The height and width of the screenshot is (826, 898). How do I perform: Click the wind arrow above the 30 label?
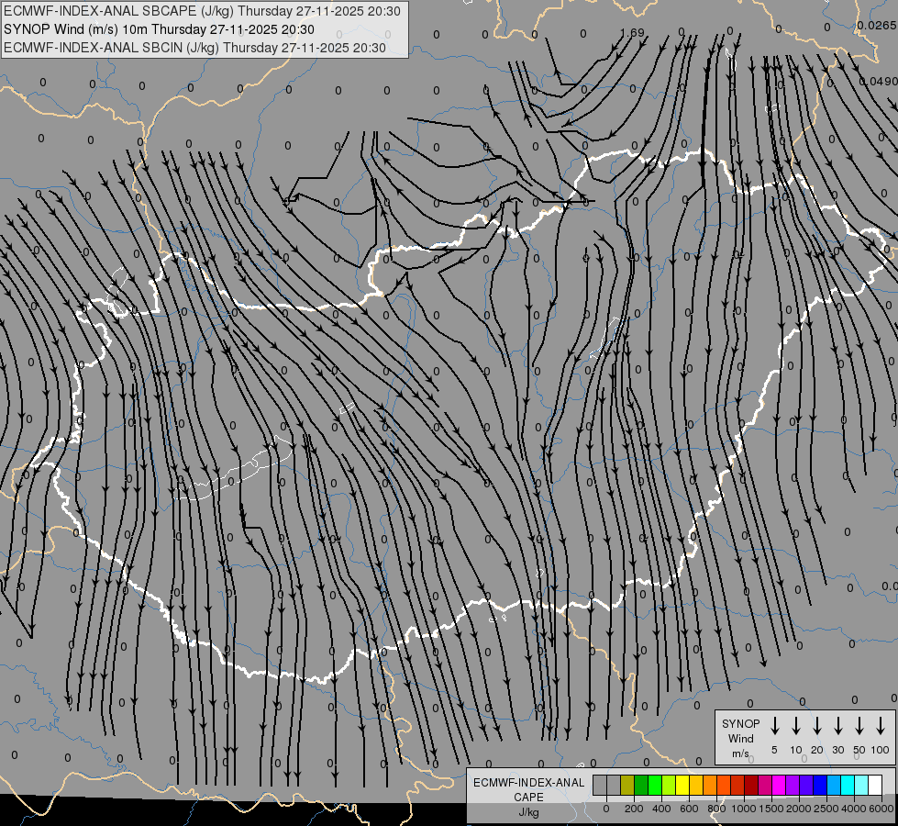[837, 726]
